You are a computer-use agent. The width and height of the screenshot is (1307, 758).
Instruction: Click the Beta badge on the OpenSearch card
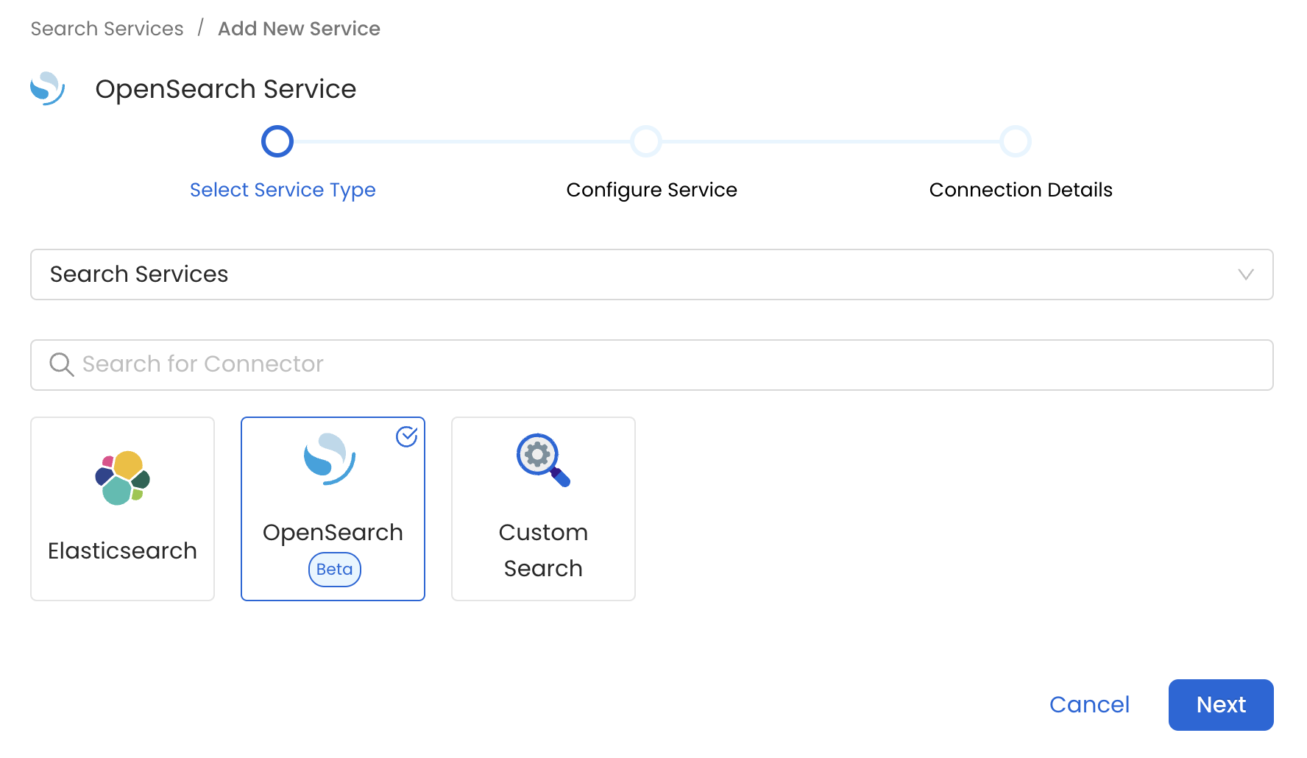tap(334, 569)
